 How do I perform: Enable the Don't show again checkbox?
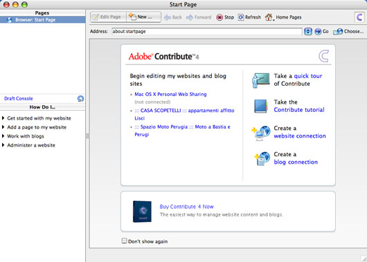[x=124, y=241]
